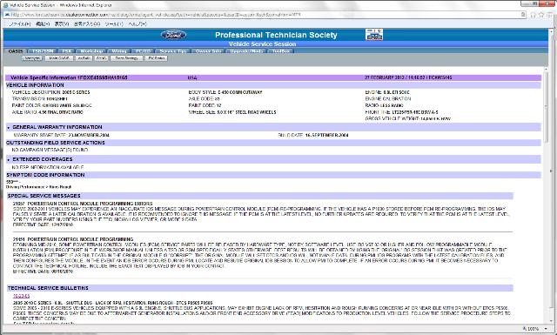Click the Ford oval logo in header

click(173, 35)
